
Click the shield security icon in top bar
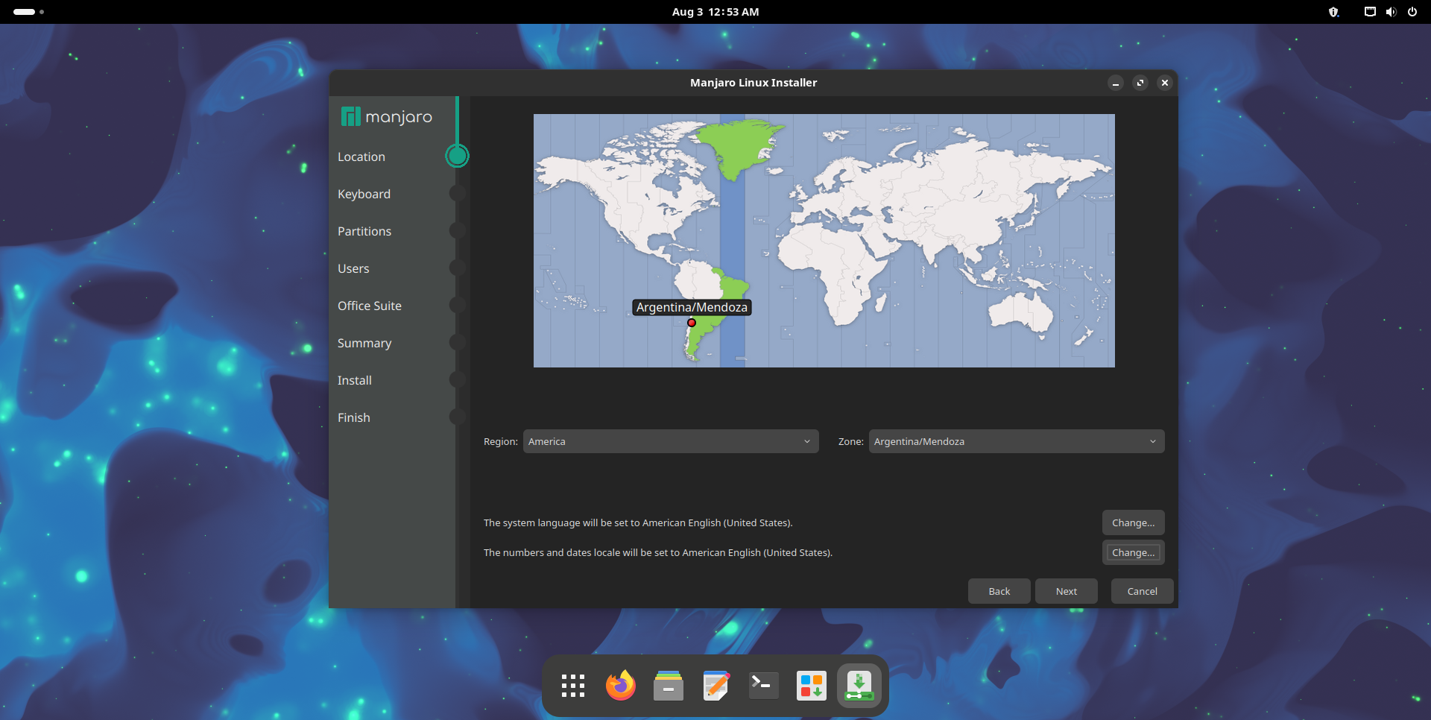(x=1334, y=12)
